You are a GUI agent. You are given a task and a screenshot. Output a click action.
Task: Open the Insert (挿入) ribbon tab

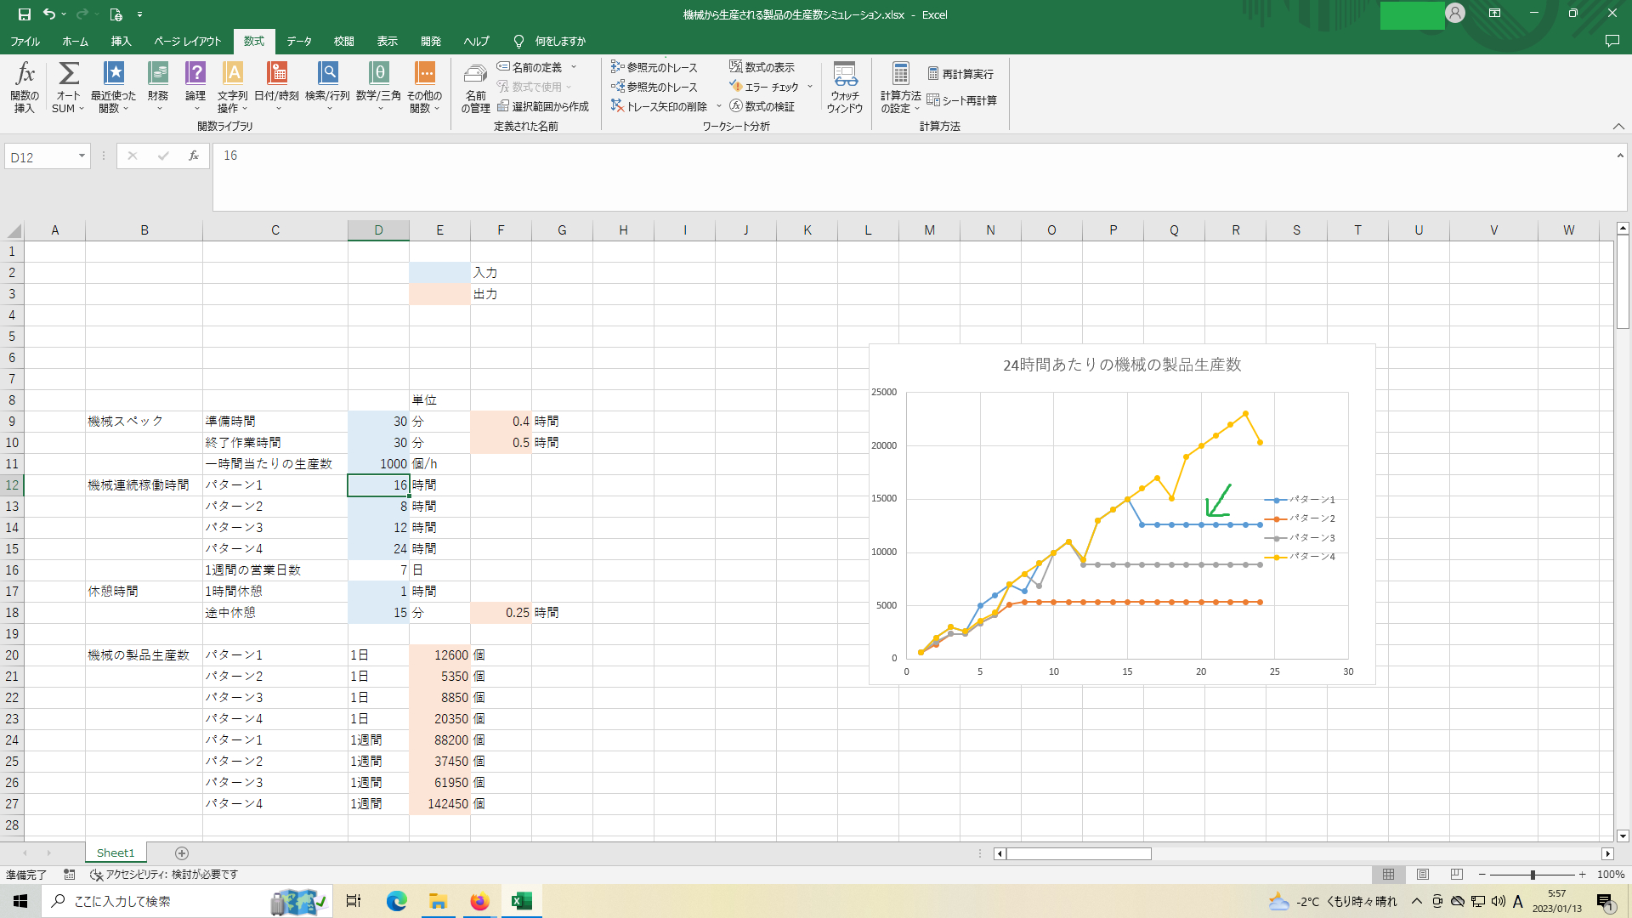click(121, 41)
